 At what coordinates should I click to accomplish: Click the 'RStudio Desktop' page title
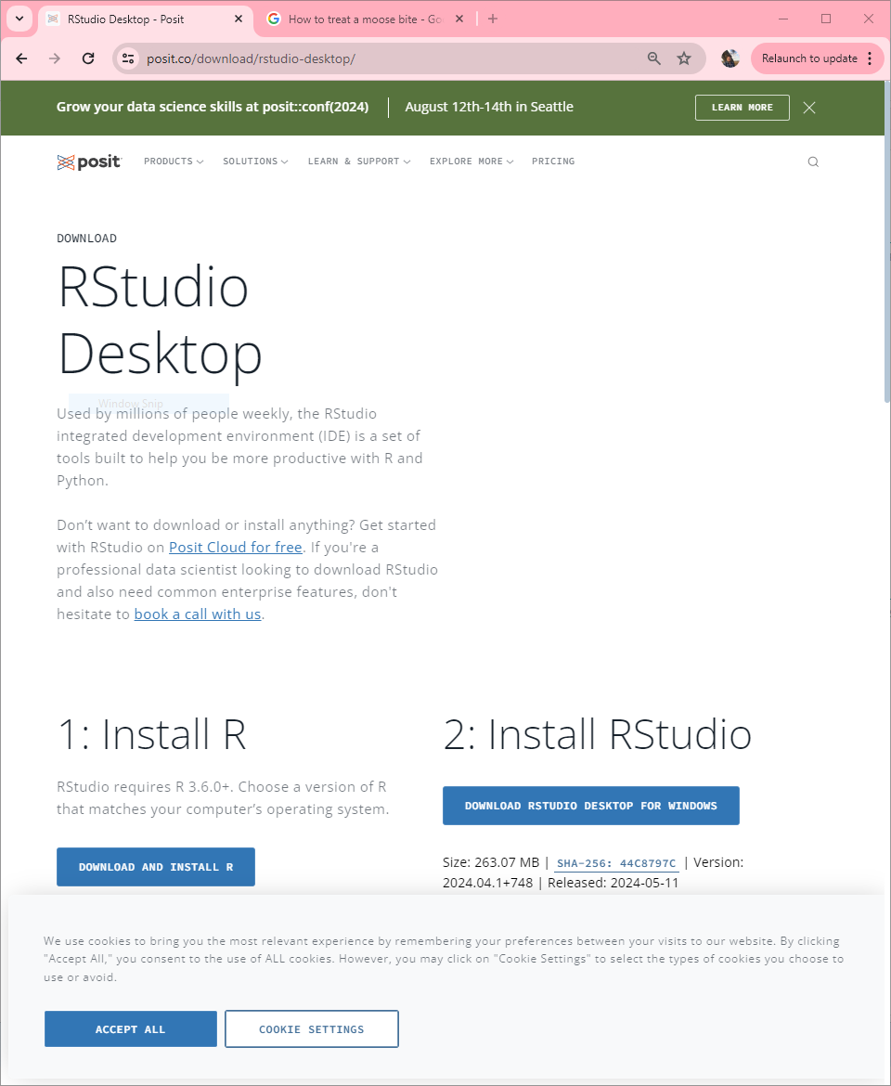(160, 320)
